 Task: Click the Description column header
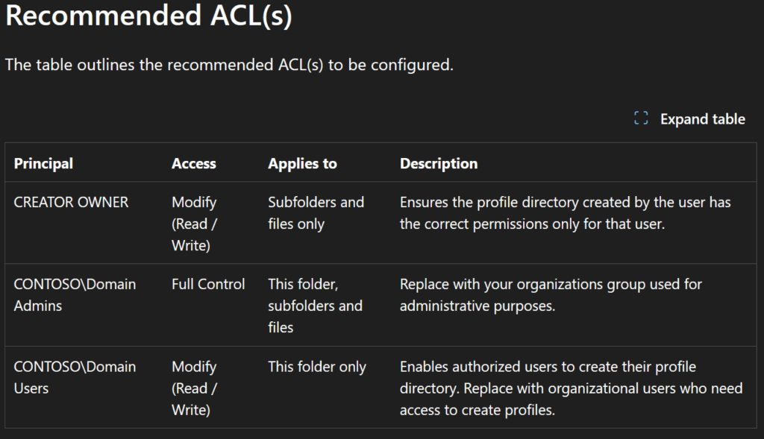point(439,163)
